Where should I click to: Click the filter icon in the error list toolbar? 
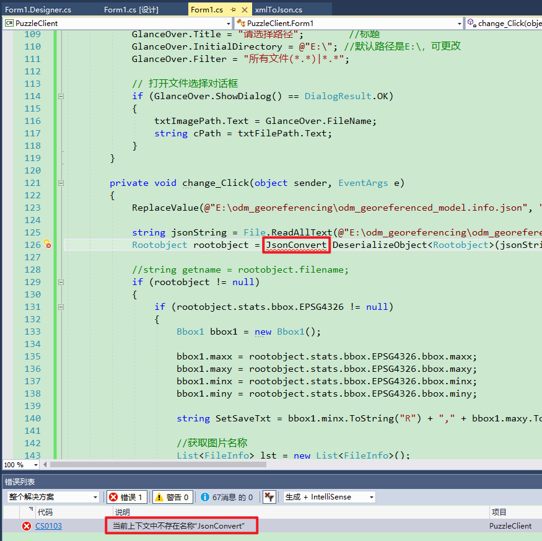tap(269, 496)
